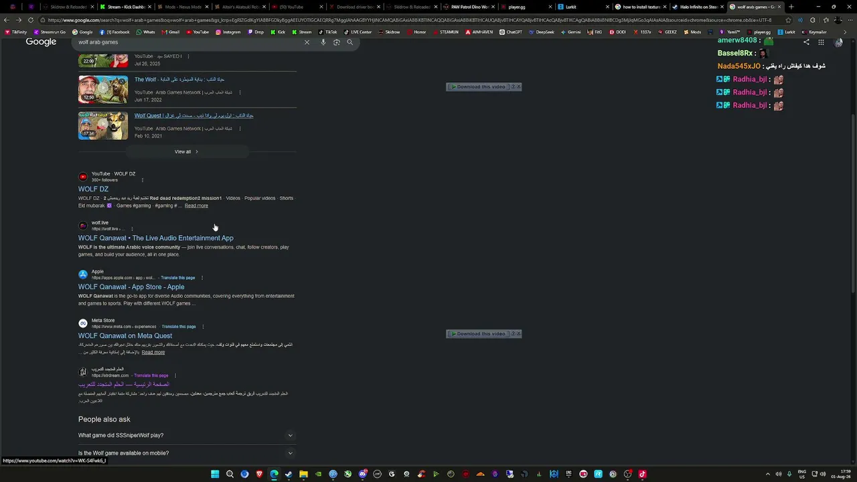Open the ChatGPT bookmark

pos(511,32)
